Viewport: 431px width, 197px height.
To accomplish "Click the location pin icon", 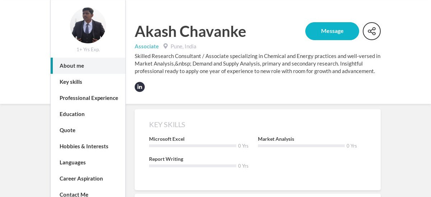I will tap(166, 46).
